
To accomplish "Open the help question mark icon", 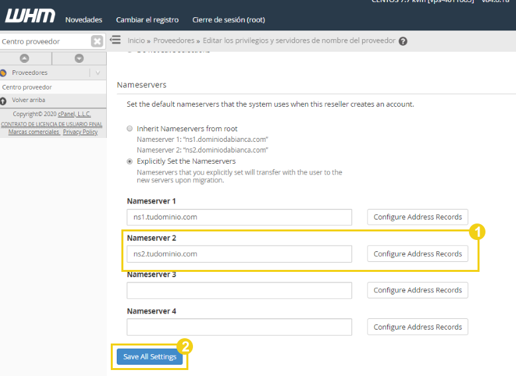I will [x=403, y=41].
